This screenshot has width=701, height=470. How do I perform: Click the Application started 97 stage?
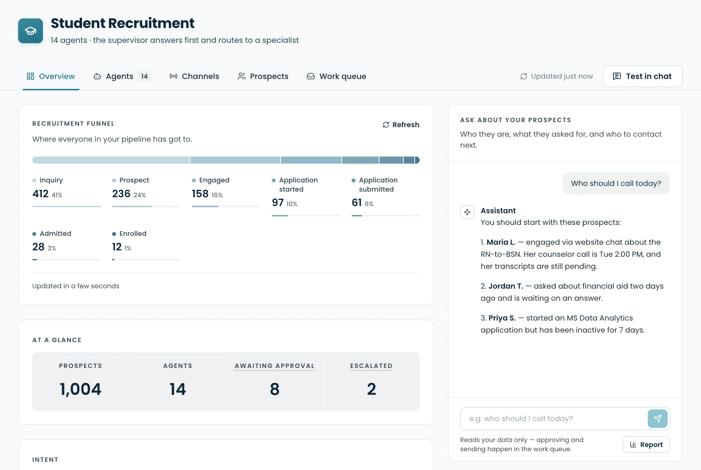(x=306, y=196)
